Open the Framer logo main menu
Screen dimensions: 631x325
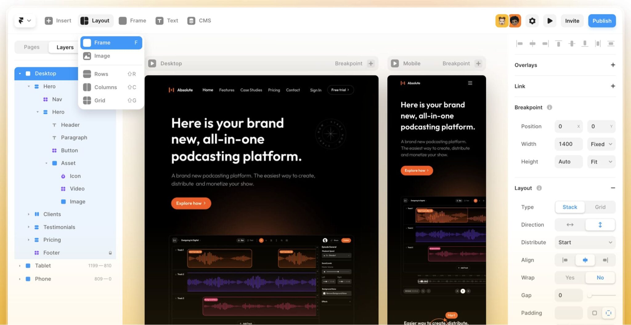click(25, 21)
